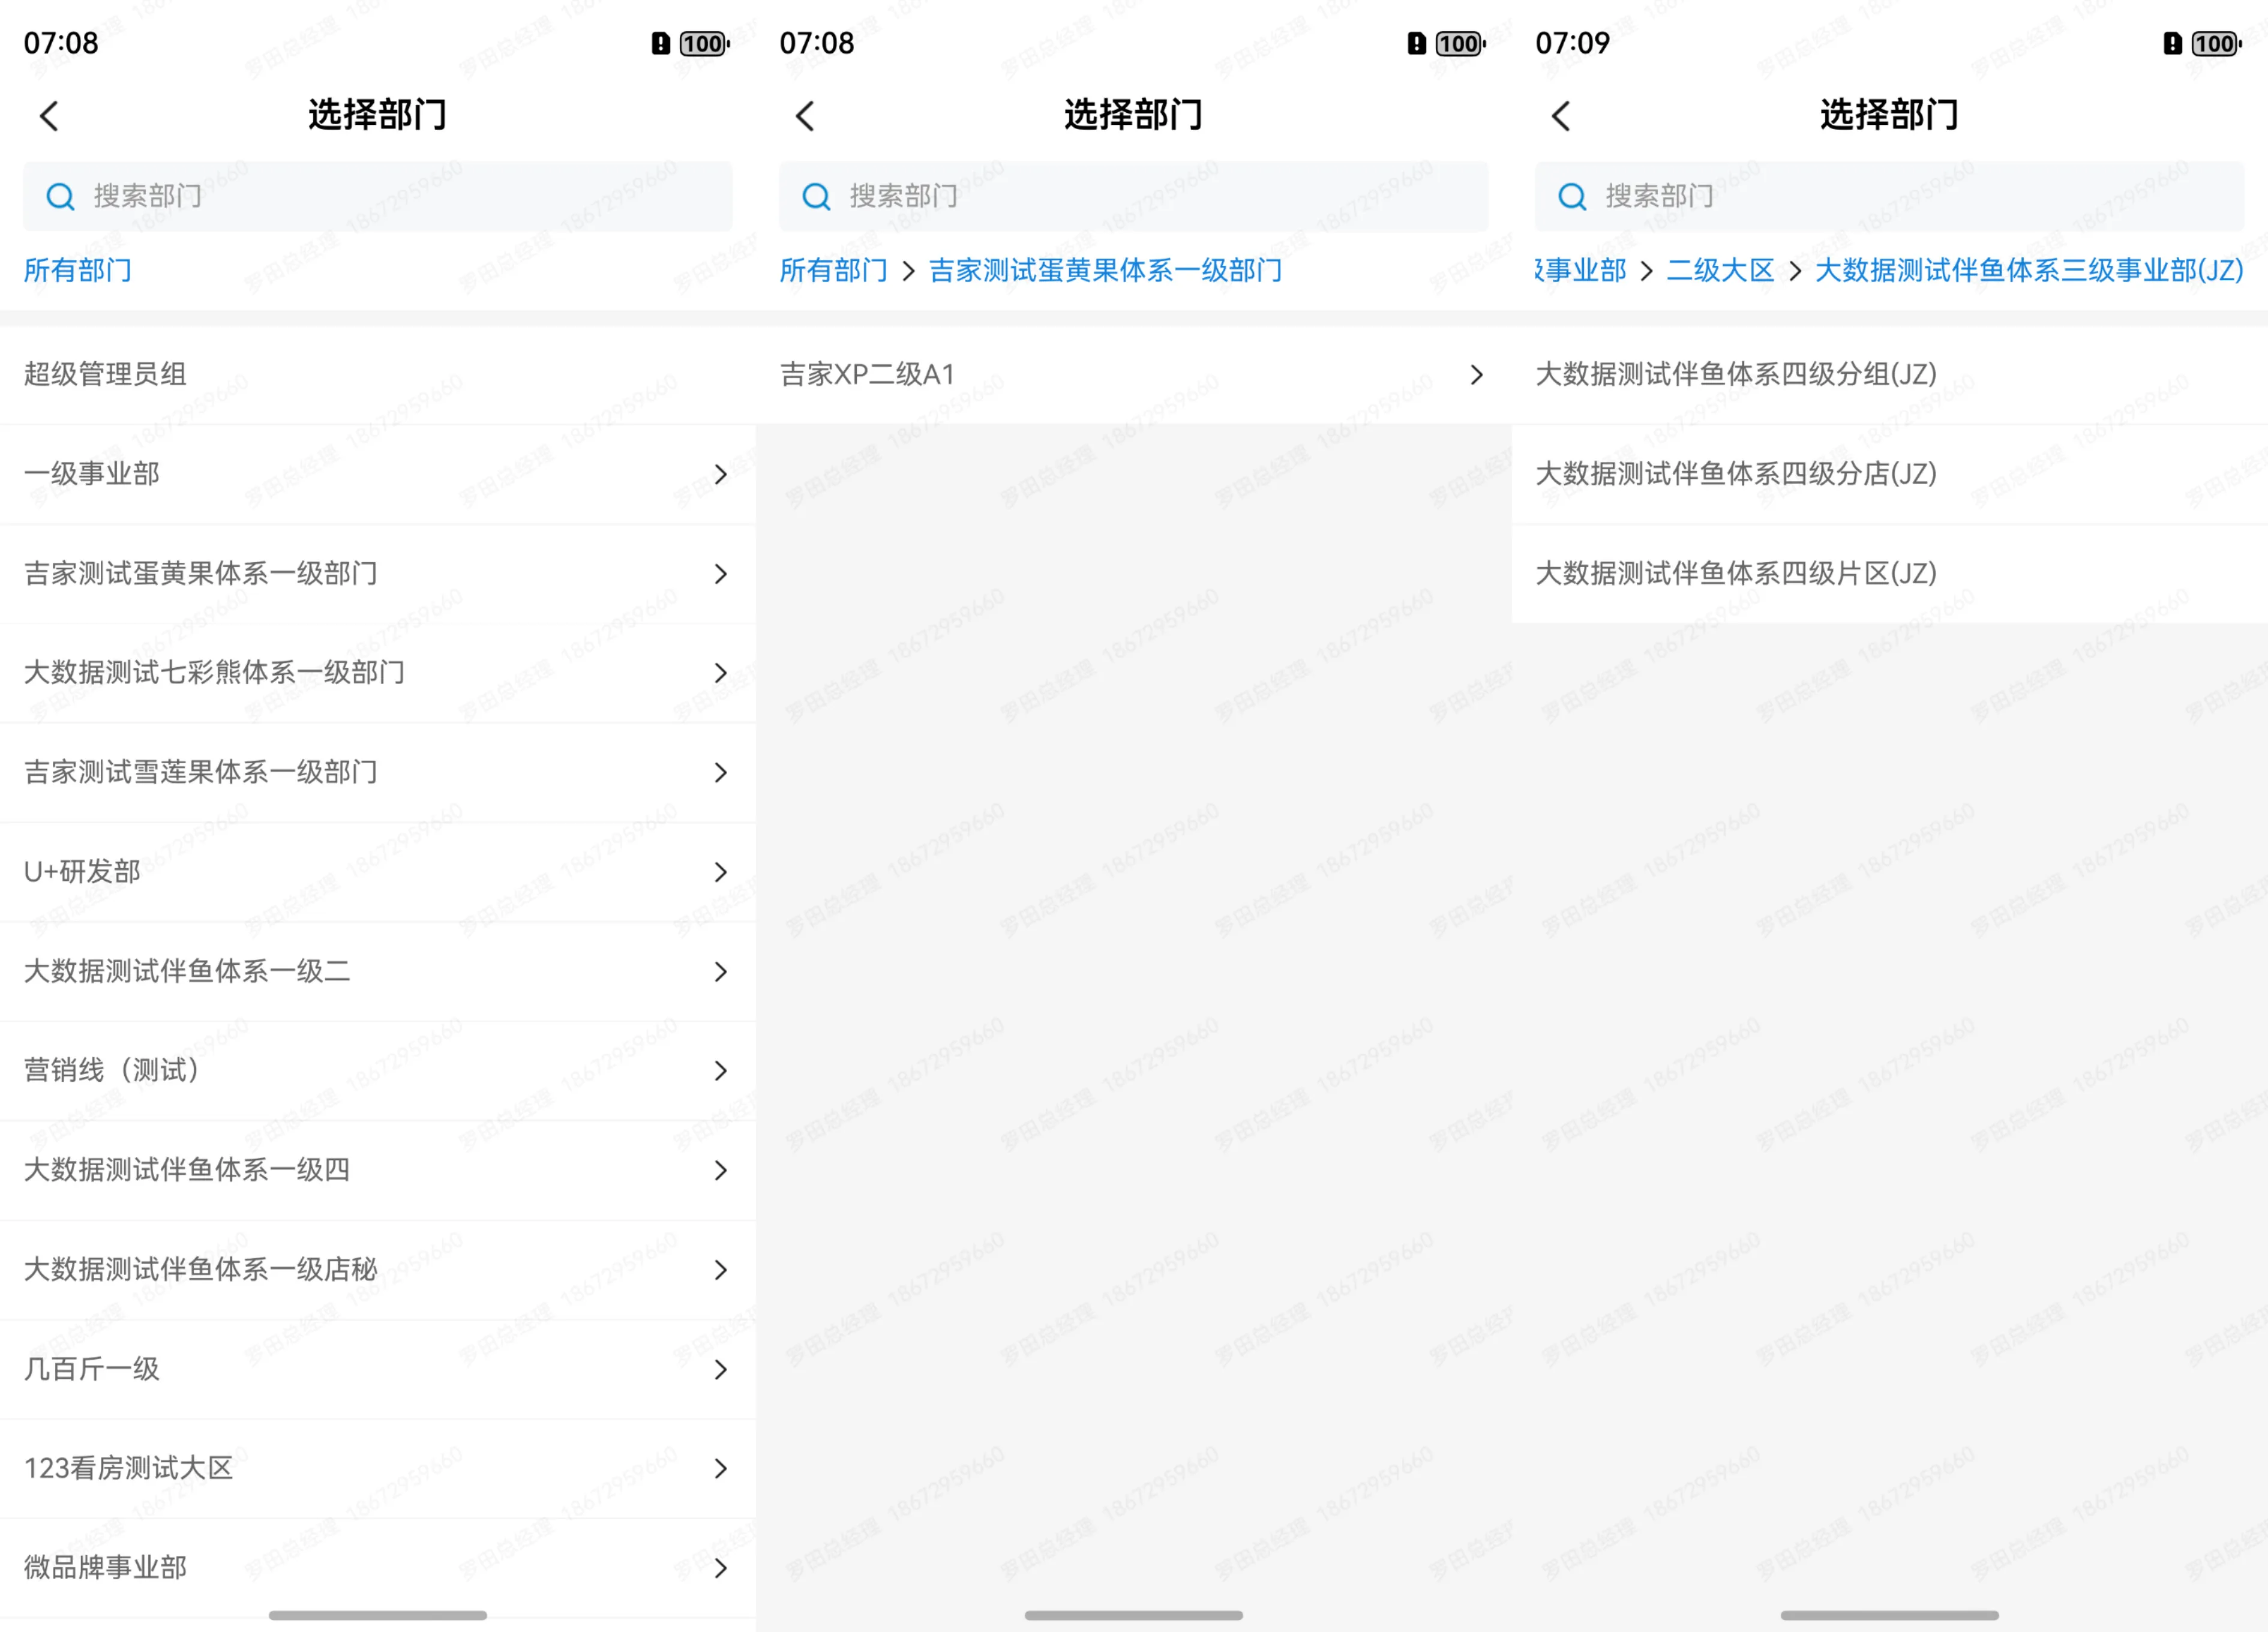
Task: Click the 吉家测试蛋黄果体系一级部门 breadcrumb
Action: pyautogui.click(x=1105, y=270)
